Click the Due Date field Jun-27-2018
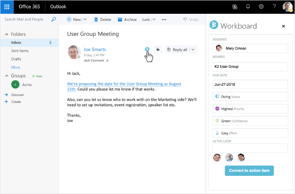 click(x=250, y=85)
